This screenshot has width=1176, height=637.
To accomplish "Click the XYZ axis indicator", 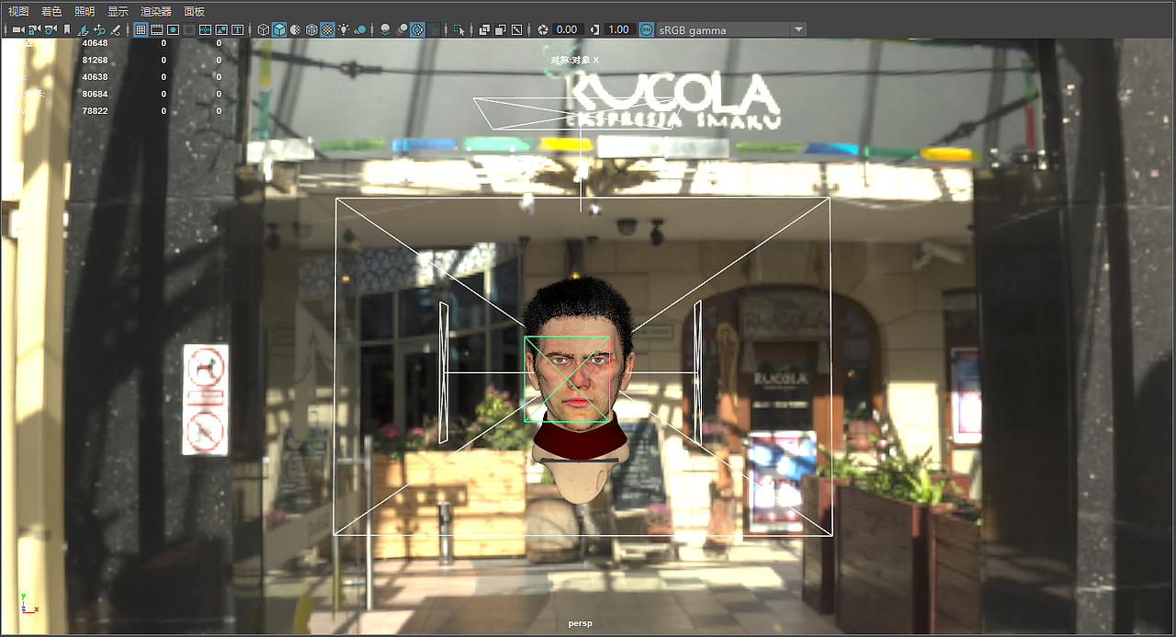I will pyautogui.click(x=28, y=603).
